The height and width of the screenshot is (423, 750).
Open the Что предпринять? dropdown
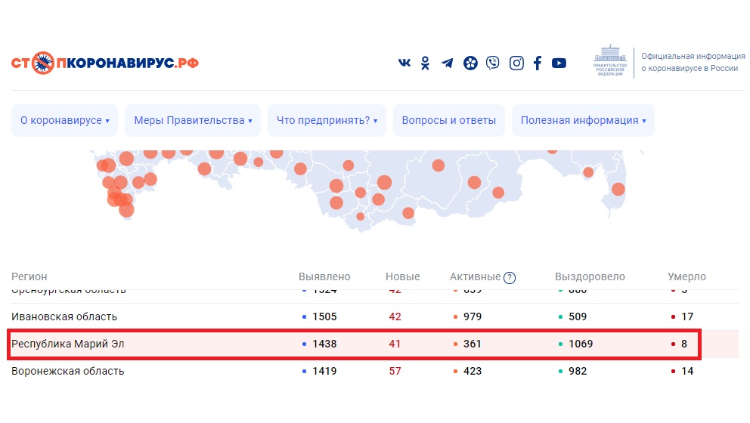pos(327,121)
